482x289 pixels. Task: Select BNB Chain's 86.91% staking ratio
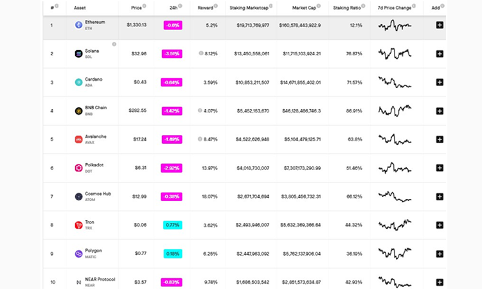coord(354,111)
